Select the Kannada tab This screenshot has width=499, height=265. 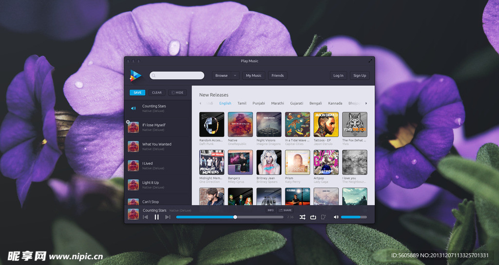pos(335,103)
